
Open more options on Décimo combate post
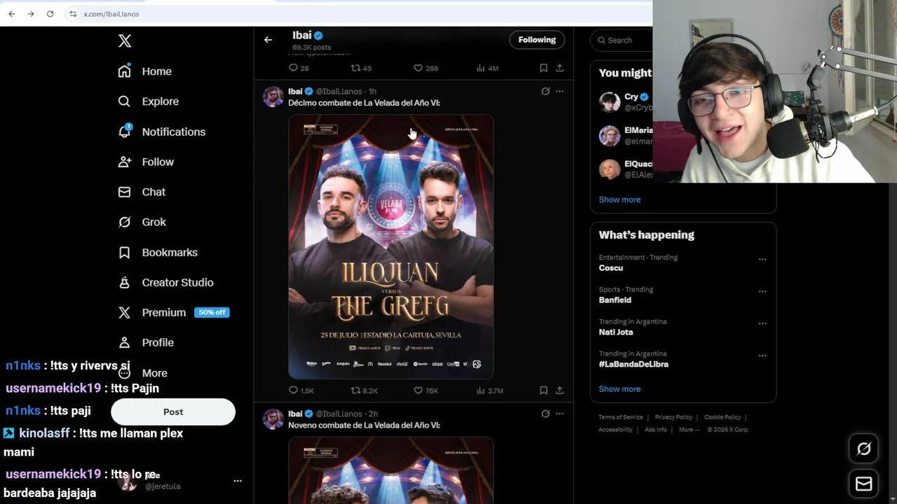tap(559, 91)
